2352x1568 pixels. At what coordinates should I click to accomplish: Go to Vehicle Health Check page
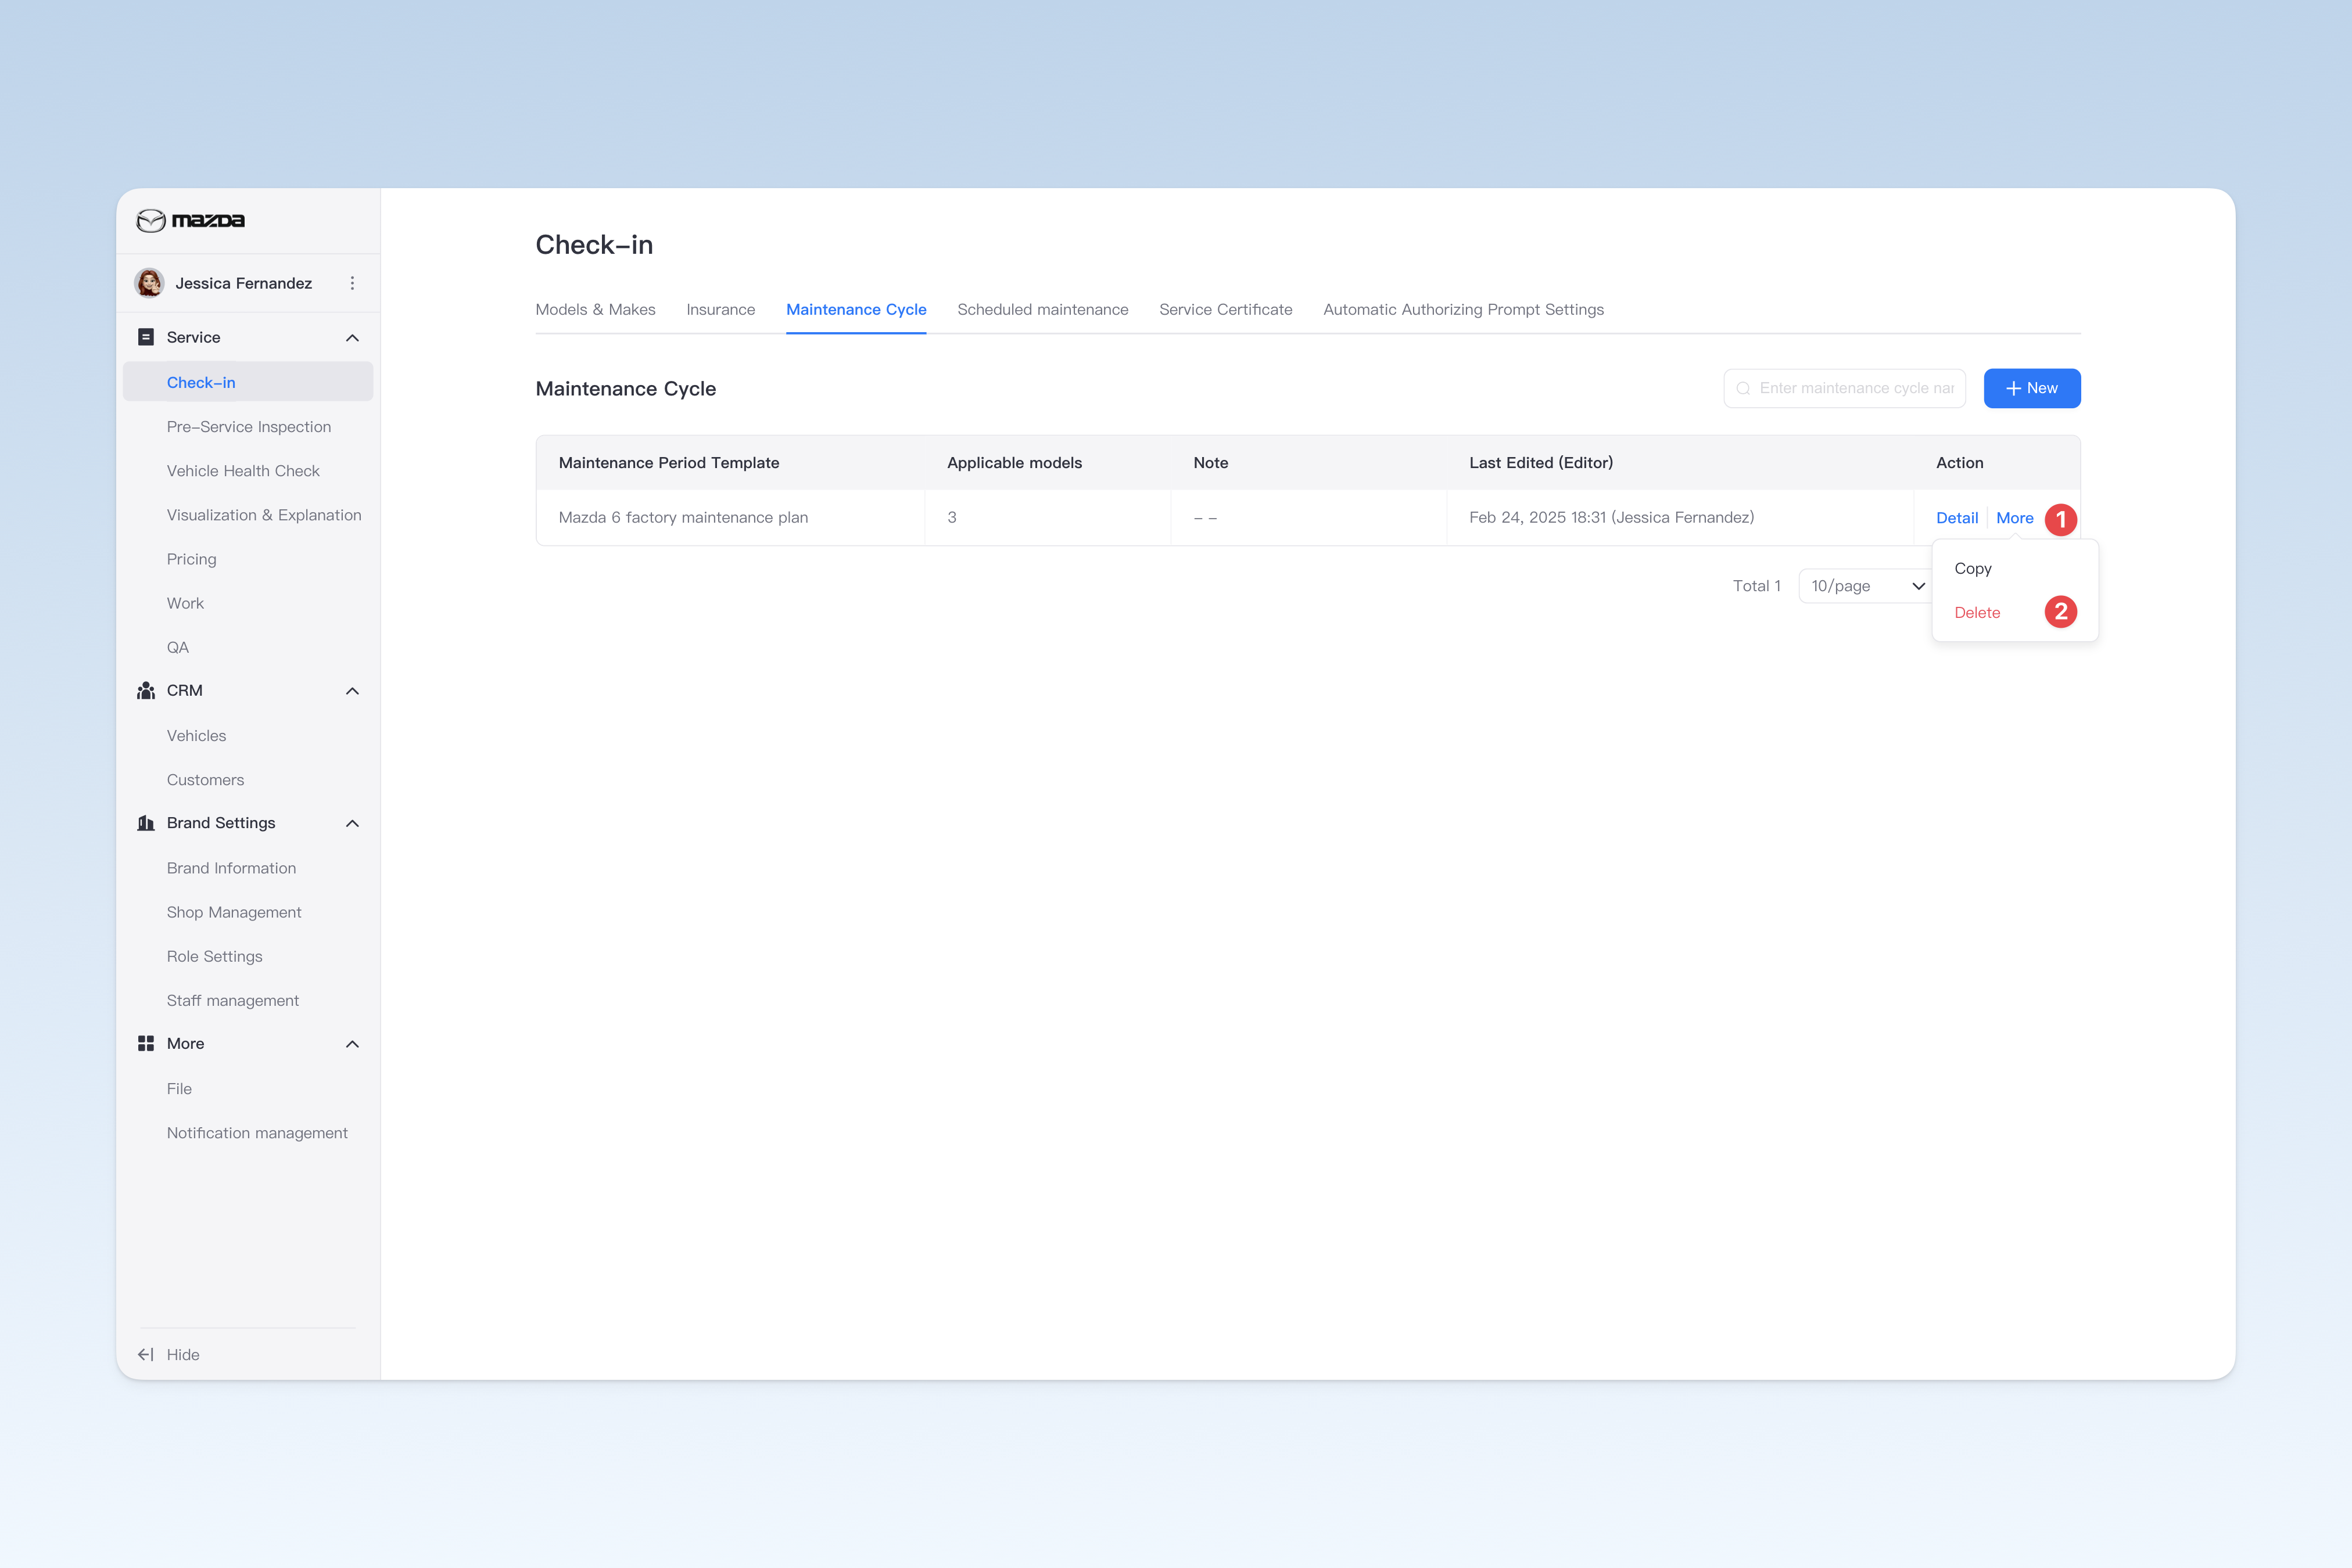[x=243, y=471]
